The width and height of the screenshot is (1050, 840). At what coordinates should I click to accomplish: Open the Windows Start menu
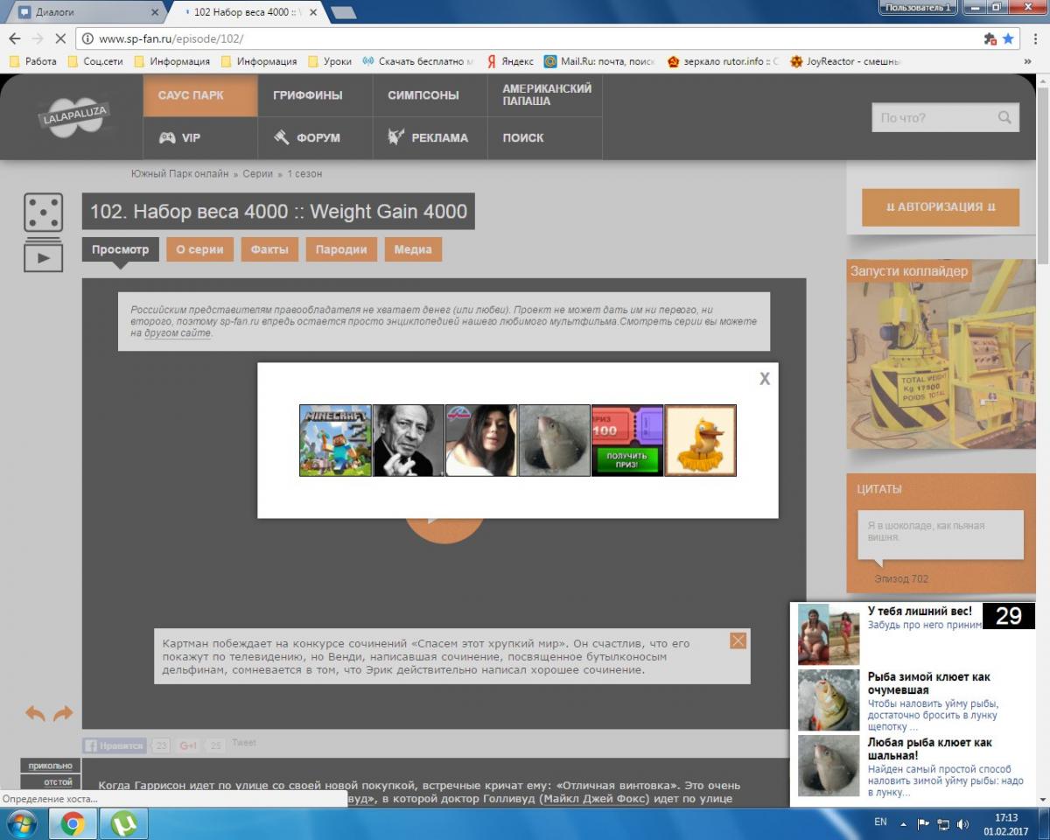20,823
